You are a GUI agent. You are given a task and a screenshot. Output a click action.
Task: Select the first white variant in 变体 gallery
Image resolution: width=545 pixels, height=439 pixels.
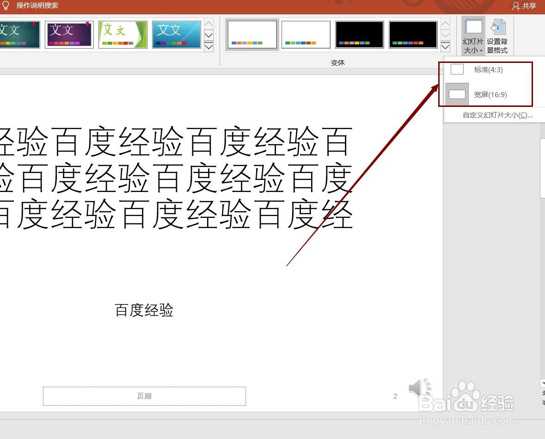(x=252, y=34)
